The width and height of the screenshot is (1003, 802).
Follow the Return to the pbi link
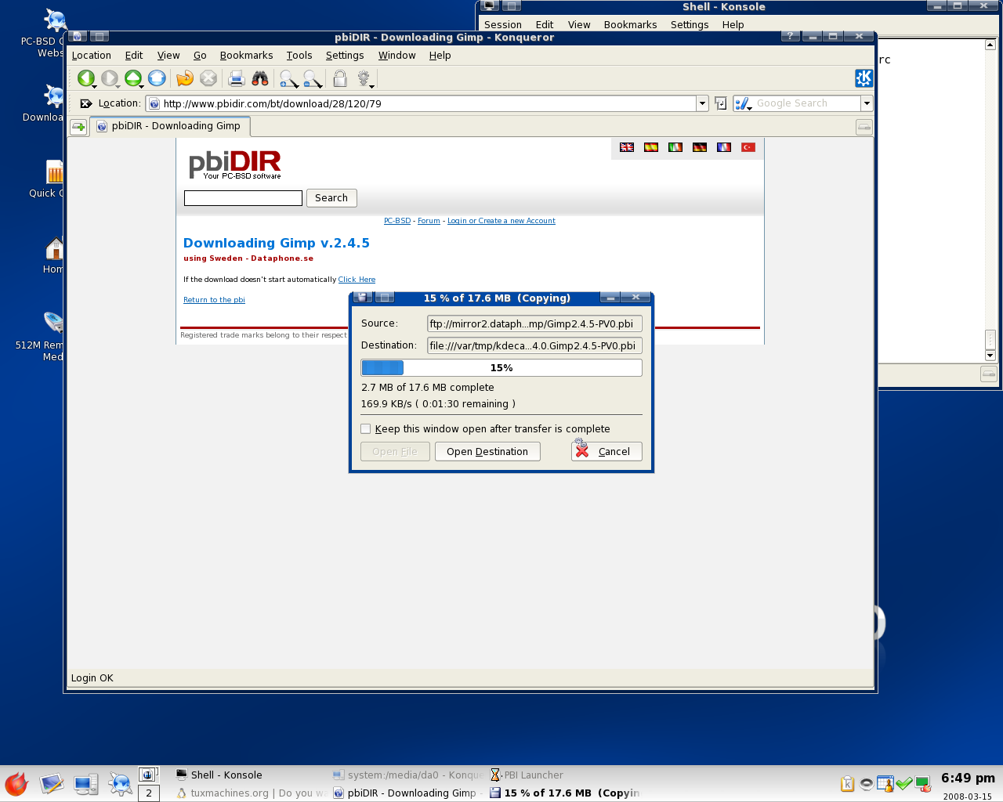coord(214,300)
